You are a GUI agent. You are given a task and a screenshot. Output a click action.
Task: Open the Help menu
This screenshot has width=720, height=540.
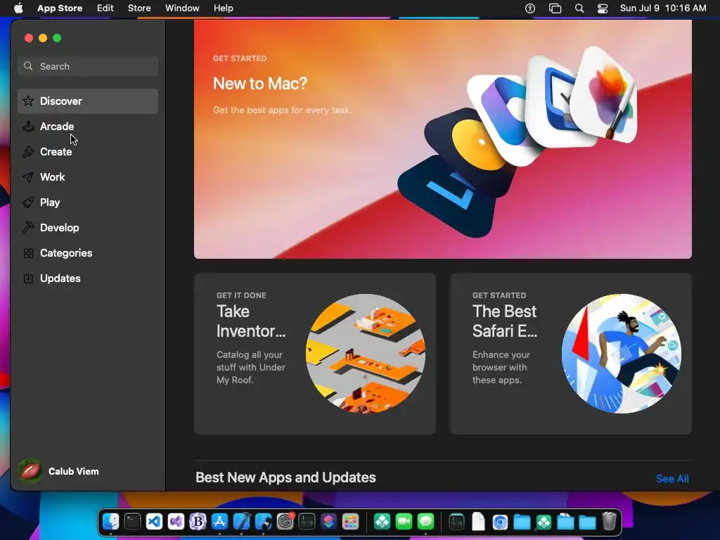click(223, 8)
